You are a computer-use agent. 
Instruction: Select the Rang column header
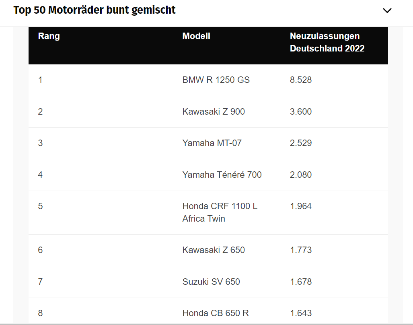(49, 36)
